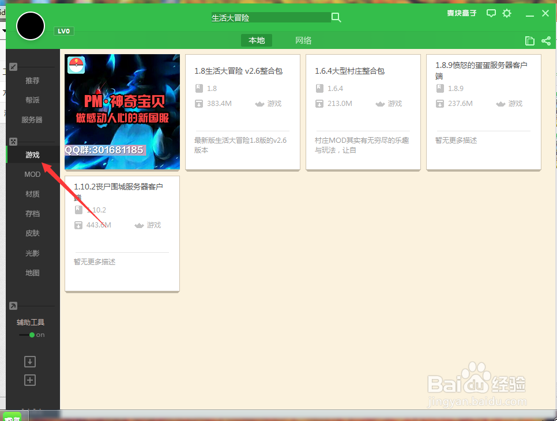Click the black user avatar
The image size is (557, 421).
point(31,26)
